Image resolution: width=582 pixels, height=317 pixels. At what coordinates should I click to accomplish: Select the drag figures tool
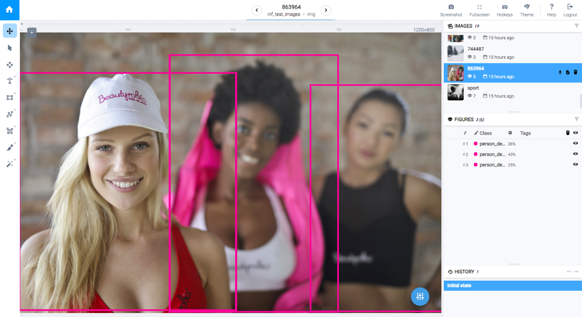(10, 64)
